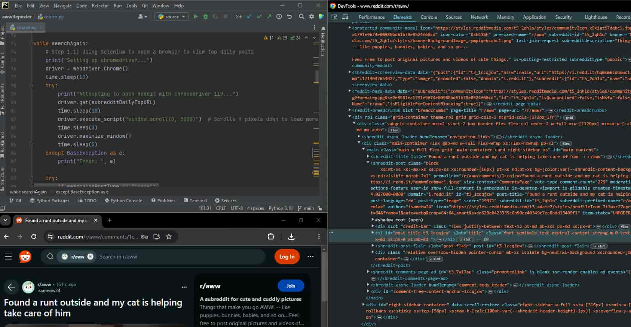Open the isameow24 author link
The width and height of the screenshot is (631, 327).
point(49,291)
